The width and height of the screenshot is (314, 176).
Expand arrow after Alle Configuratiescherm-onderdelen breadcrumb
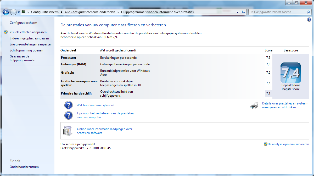coord(118,12)
